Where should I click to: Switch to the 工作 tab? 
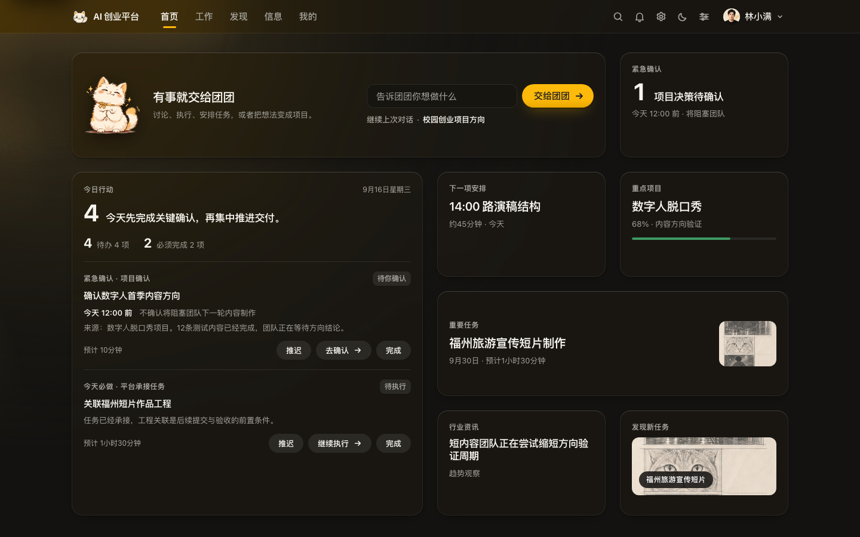tap(204, 17)
